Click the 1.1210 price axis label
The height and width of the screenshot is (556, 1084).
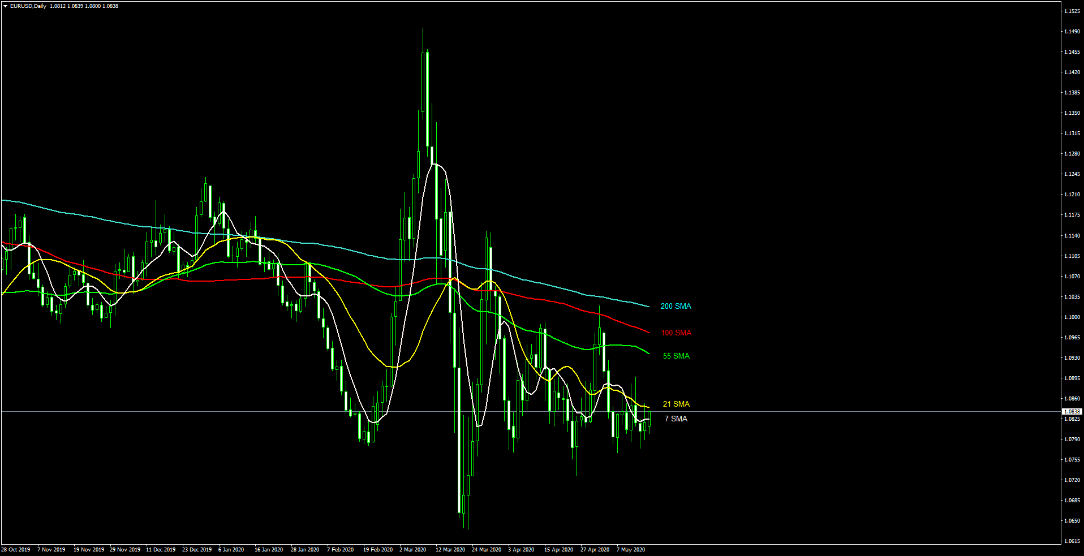pos(1072,195)
